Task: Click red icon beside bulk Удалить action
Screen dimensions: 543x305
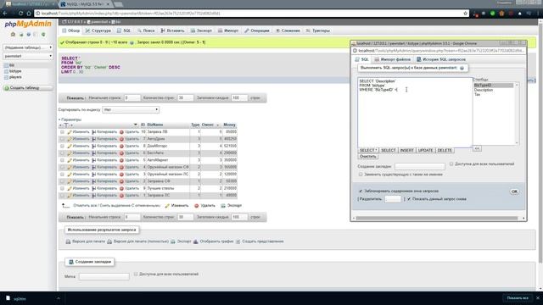Action: point(196,206)
